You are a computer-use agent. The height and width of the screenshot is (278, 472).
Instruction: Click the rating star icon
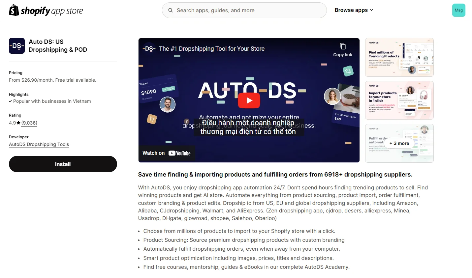pyautogui.click(x=18, y=123)
